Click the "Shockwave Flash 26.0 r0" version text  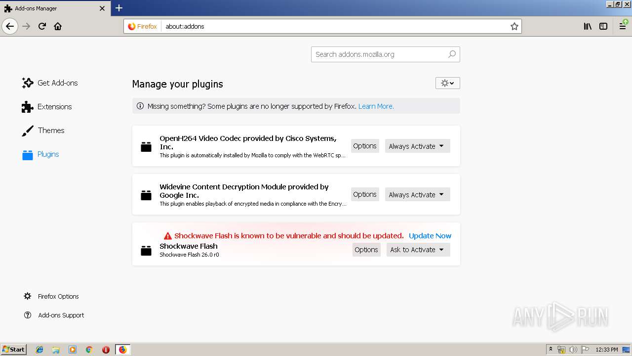point(189,255)
